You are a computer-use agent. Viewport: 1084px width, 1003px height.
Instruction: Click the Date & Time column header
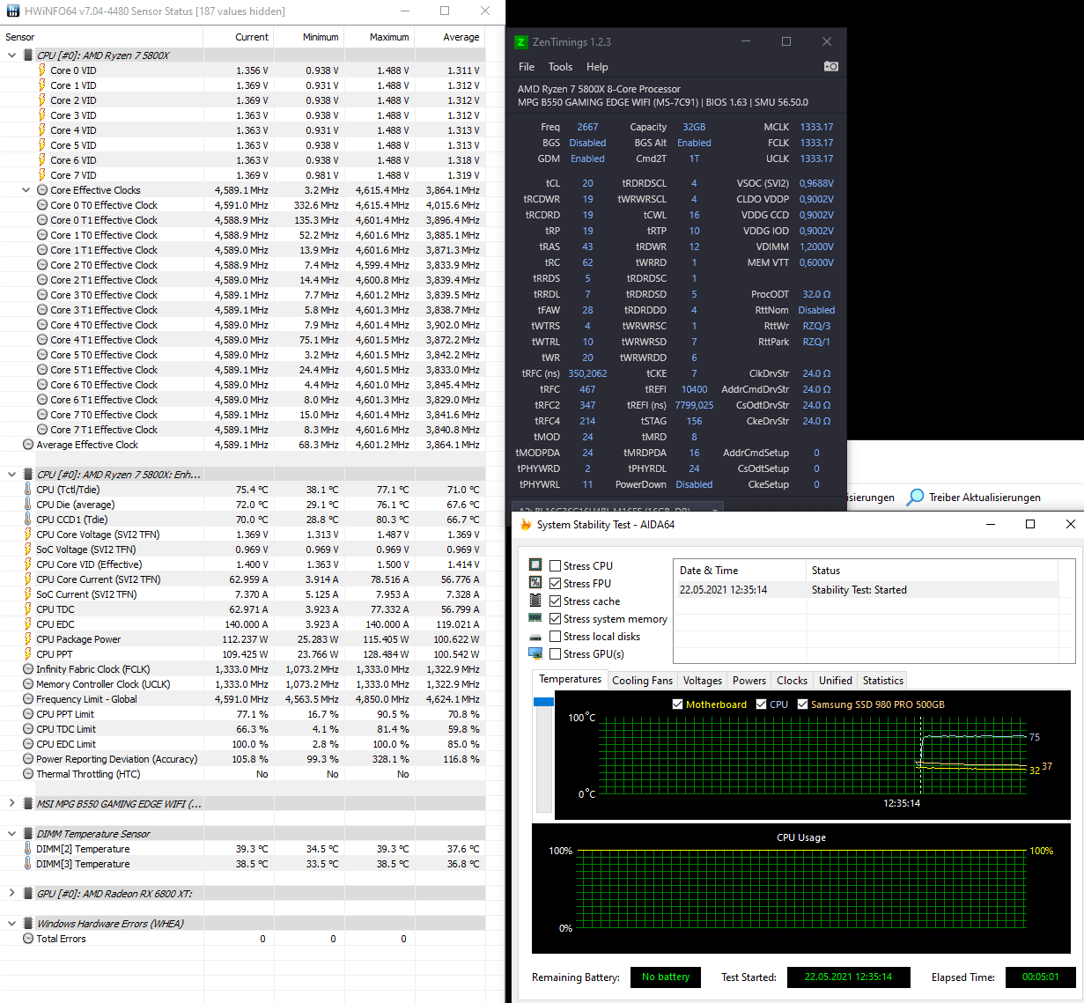pyautogui.click(x=740, y=571)
